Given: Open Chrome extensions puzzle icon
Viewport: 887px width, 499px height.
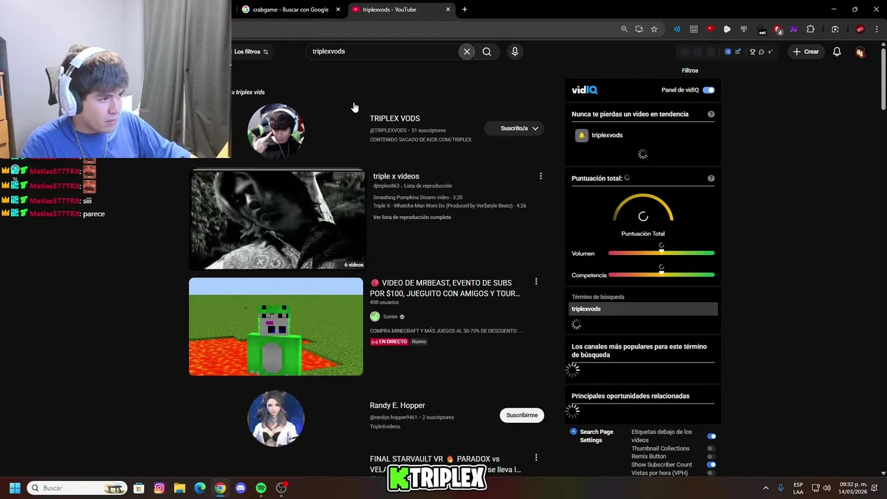Looking at the screenshot, I should 810,29.
